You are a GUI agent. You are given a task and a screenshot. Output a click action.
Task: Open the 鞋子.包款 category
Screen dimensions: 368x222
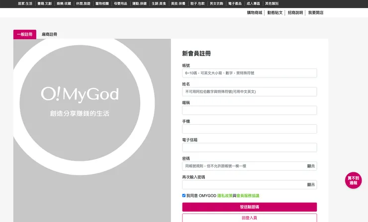197,3
